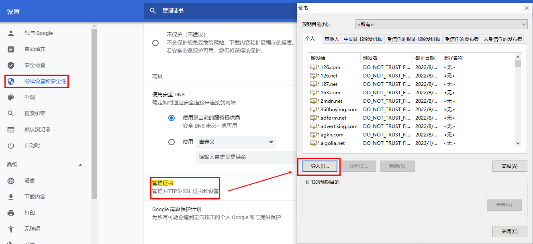Switch to the 受信任的根证书颁发机构 tab
533x244 pixels.
tap(414, 39)
